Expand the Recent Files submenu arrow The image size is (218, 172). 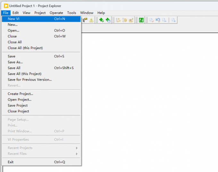77,154
